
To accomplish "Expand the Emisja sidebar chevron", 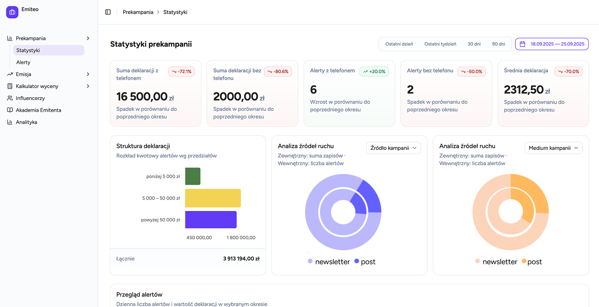I will pyautogui.click(x=88, y=74).
